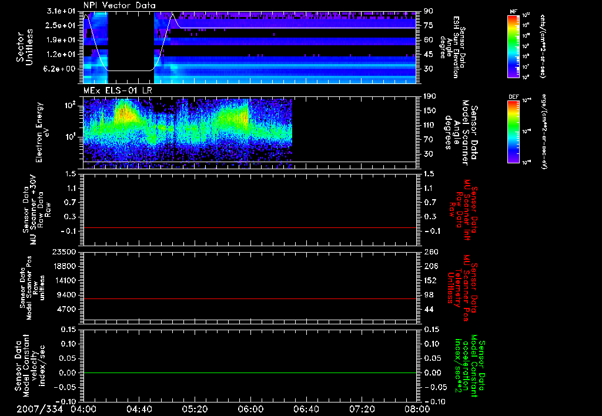Click the 4700 scanner position tick label

click(66, 309)
